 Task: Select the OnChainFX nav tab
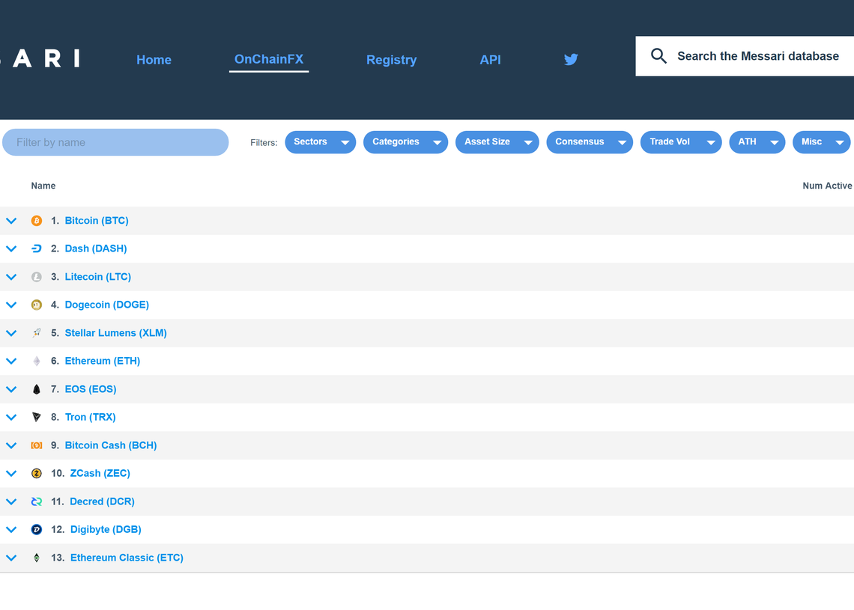pos(269,59)
